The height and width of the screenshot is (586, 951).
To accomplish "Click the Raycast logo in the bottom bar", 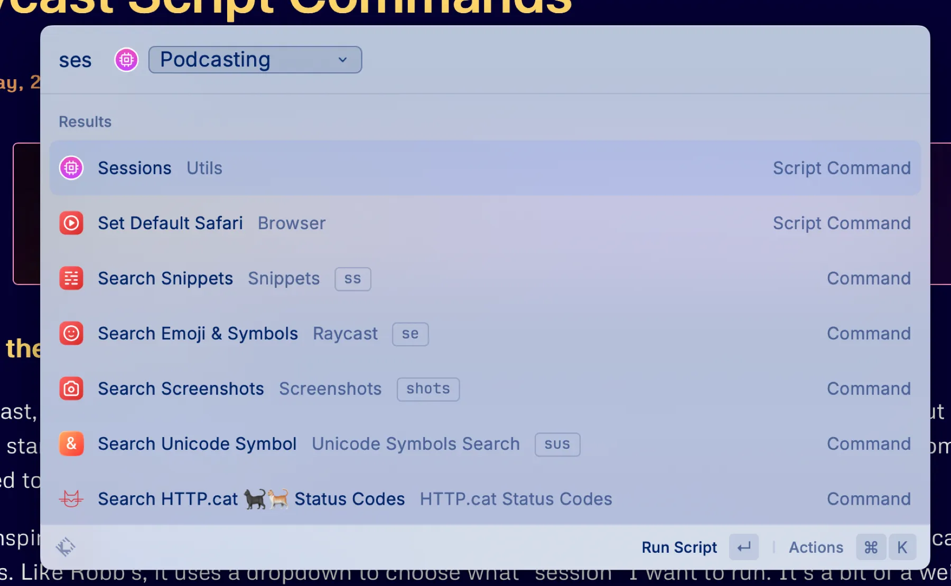I will click(x=65, y=547).
